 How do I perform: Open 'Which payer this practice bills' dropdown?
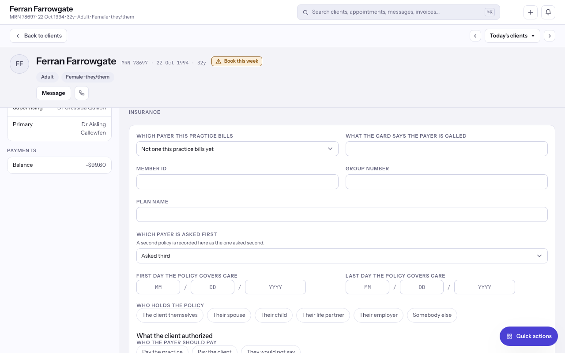tap(237, 149)
